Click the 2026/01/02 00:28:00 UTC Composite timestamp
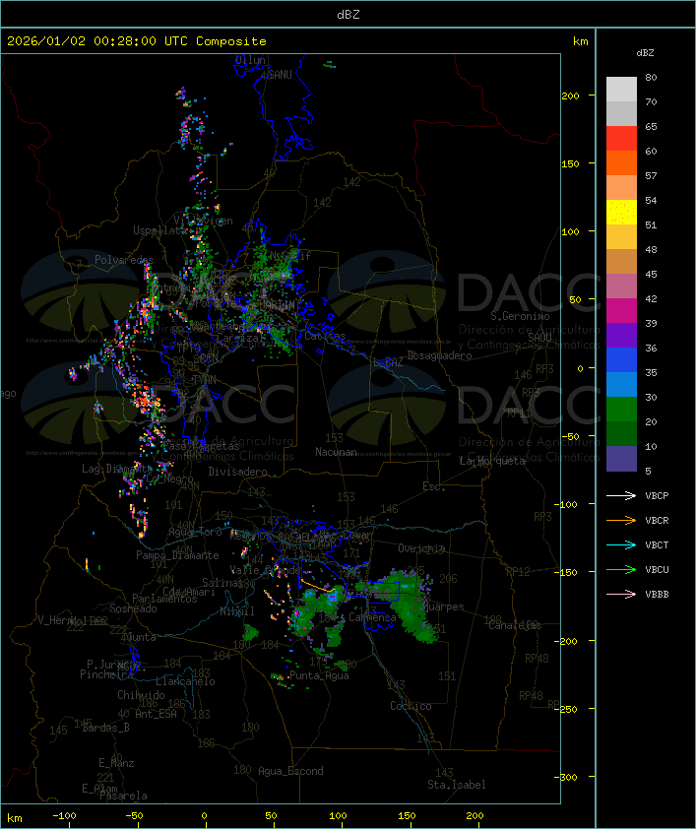The width and height of the screenshot is (696, 829). tap(137, 40)
